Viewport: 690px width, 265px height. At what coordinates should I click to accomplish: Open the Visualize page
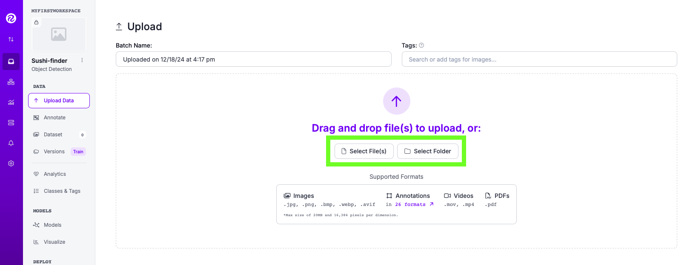click(x=59, y=242)
